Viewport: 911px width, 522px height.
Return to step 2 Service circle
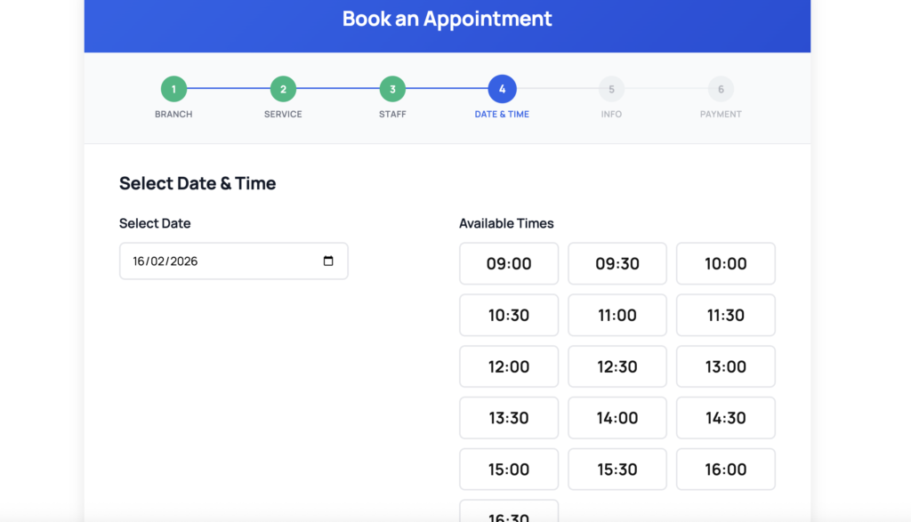(283, 89)
